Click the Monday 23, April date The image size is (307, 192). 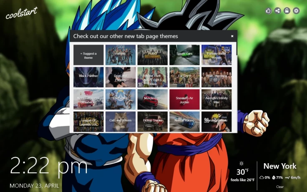[x=34, y=186]
